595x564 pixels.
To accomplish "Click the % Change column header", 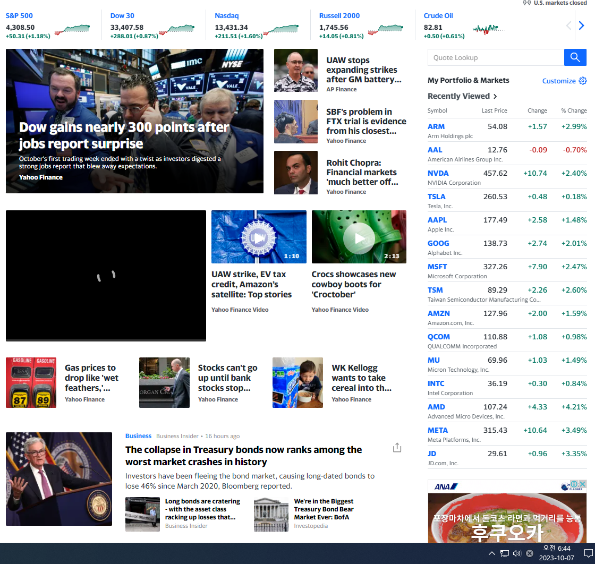I will [x=574, y=110].
